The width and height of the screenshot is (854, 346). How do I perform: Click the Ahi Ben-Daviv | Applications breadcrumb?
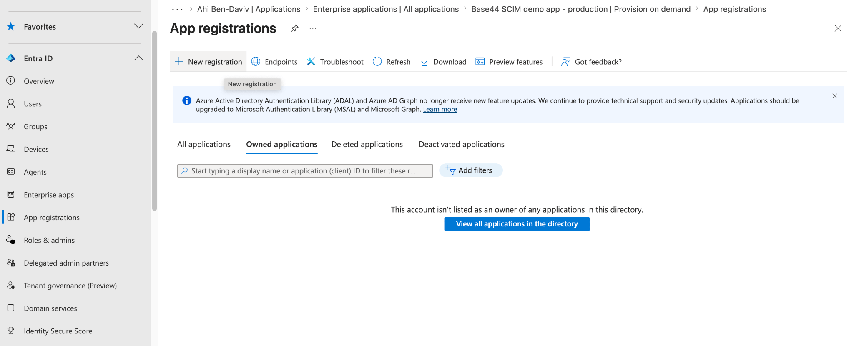249,9
